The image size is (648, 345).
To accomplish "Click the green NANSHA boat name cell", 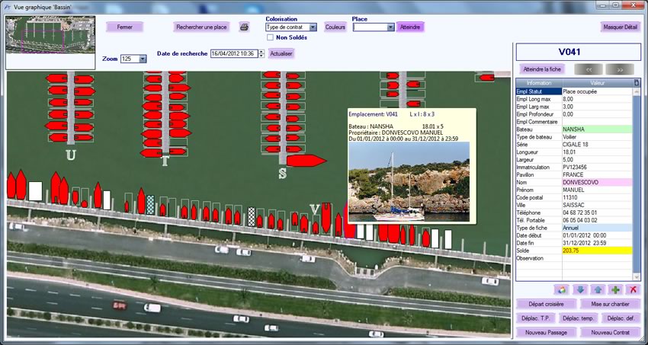I will (597, 129).
